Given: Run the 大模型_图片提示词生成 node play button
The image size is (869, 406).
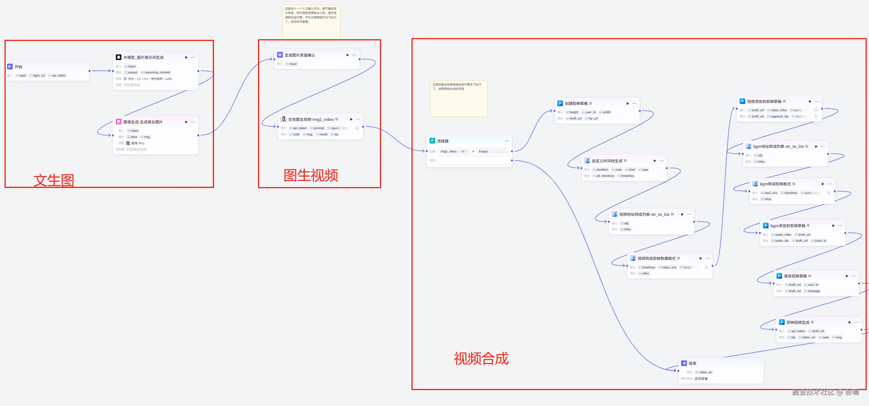Looking at the screenshot, I should click(x=186, y=57).
